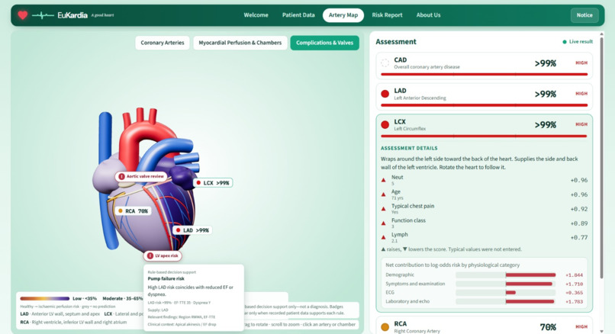Click the red dot icon beside LAD card
The width and height of the screenshot is (615, 334).
pos(385,94)
